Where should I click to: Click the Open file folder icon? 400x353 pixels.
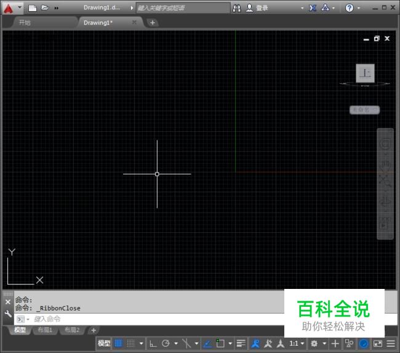[x=45, y=7]
